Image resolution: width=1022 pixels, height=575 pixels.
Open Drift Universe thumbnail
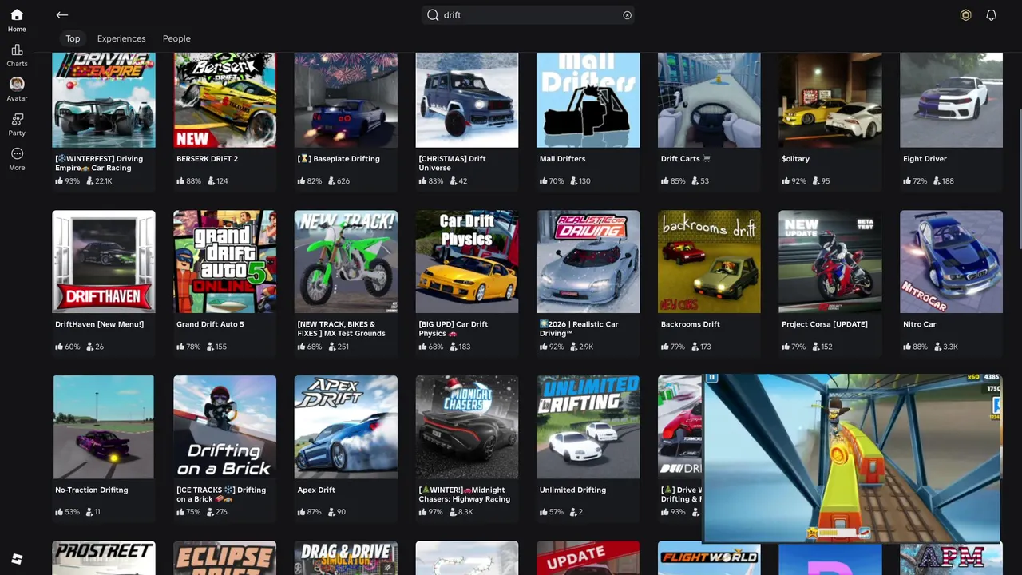(467, 100)
